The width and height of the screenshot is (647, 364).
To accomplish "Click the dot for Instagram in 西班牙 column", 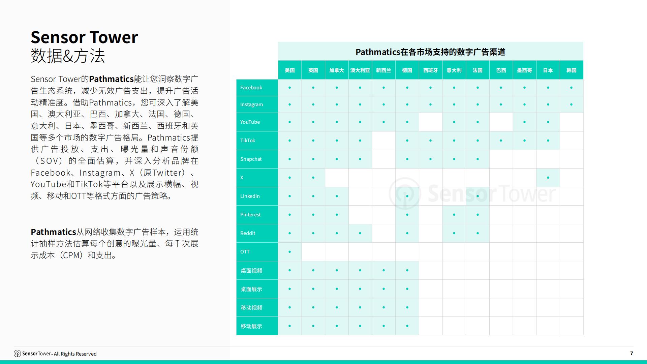I will (x=431, y=104).
